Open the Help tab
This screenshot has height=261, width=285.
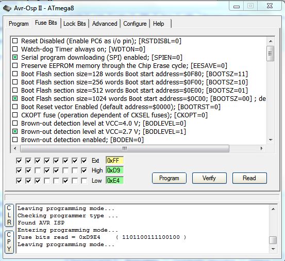[x=159, y=24]
